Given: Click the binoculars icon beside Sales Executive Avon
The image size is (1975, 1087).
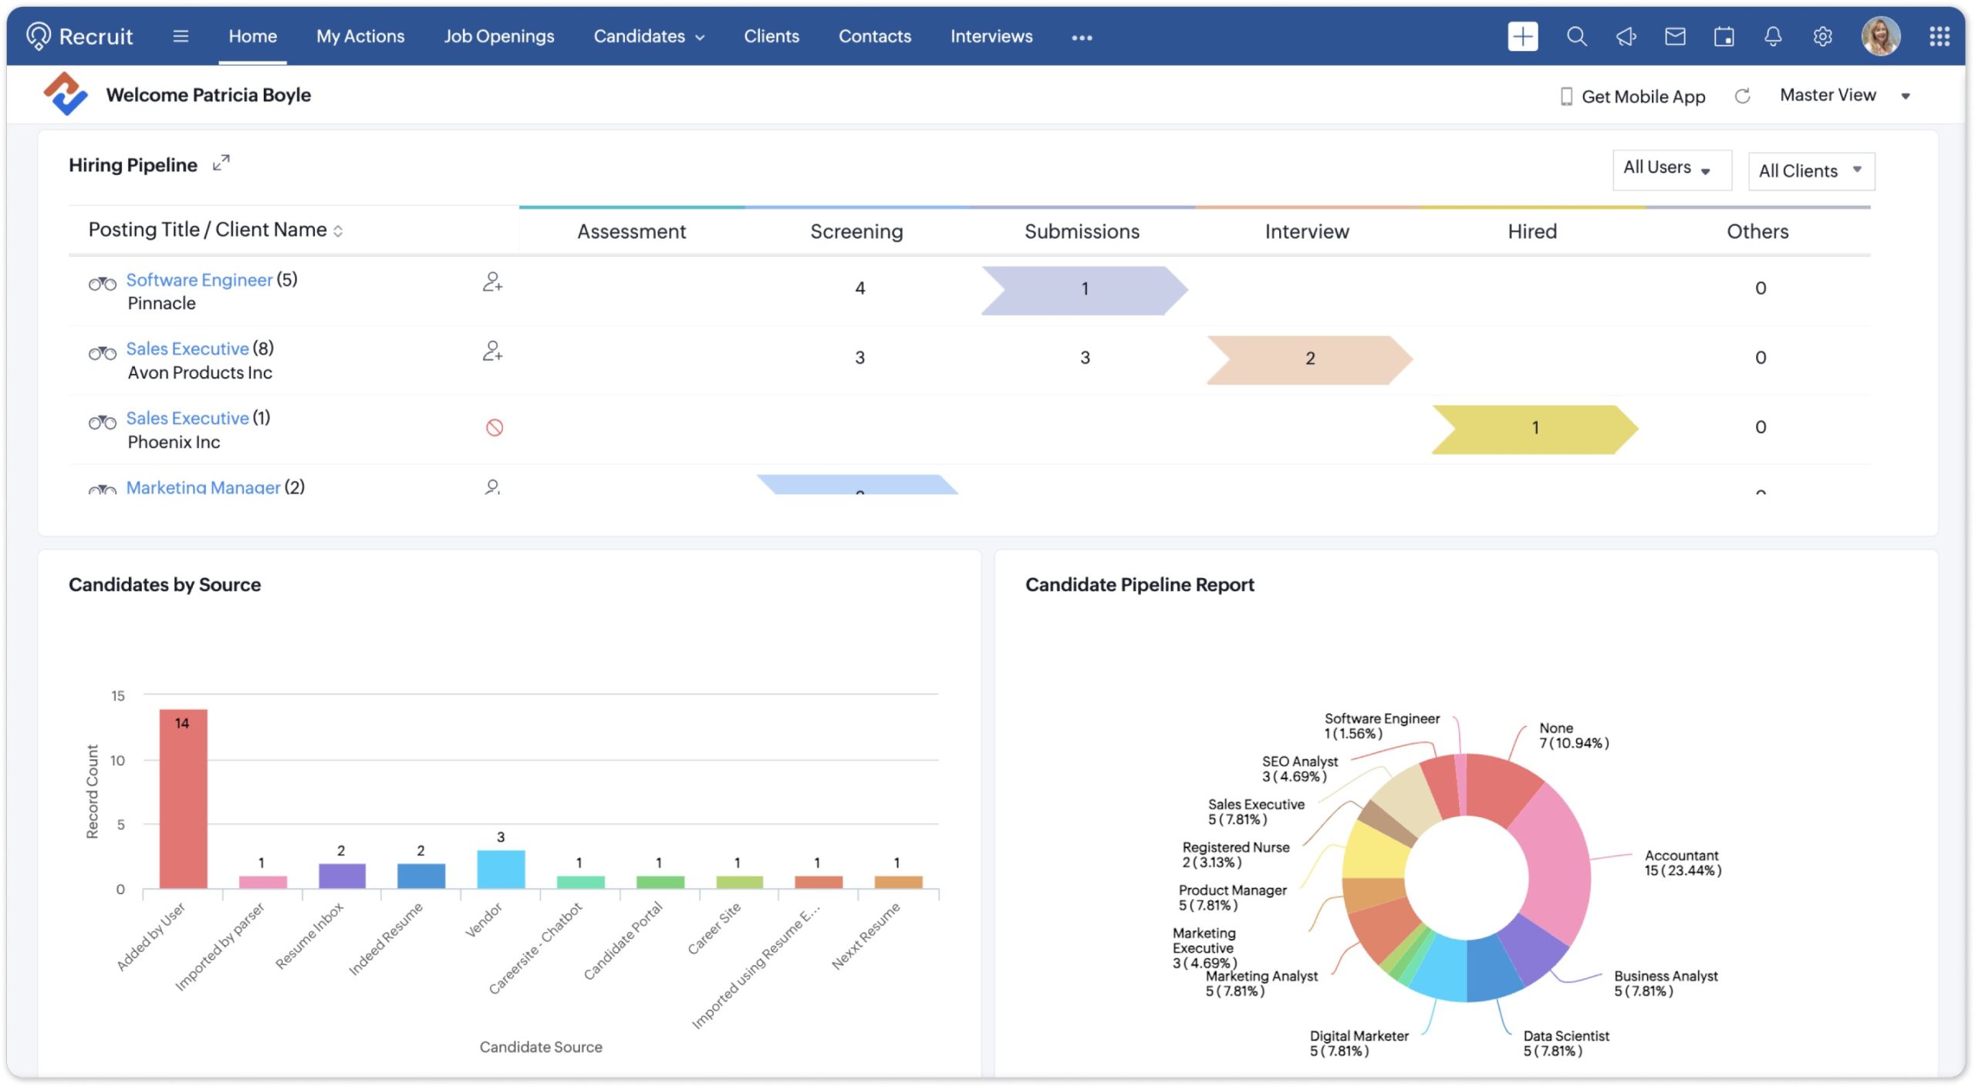Looking at the screenshot, I should [102, 353].
